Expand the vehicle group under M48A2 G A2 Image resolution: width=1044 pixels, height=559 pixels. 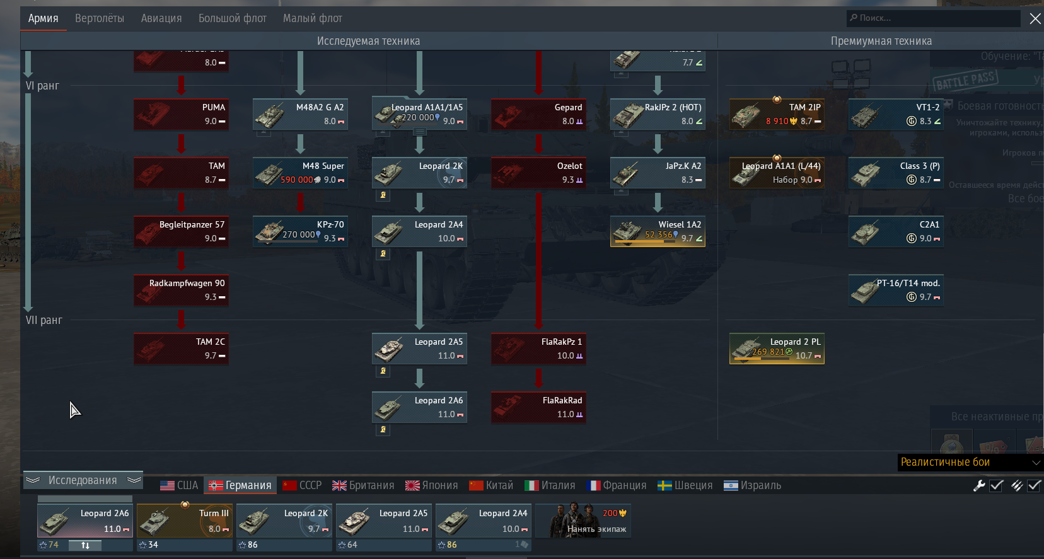[264, 132]
